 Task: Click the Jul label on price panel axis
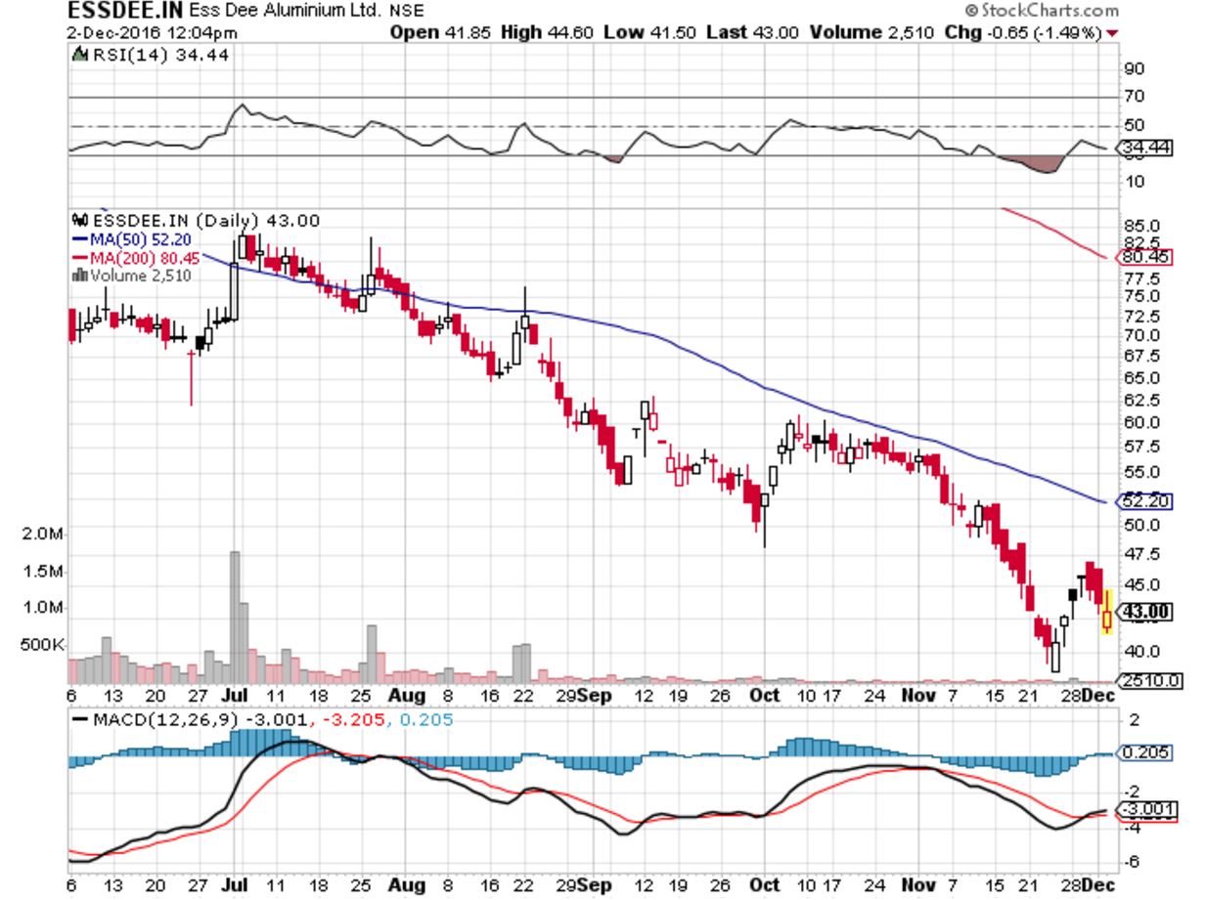[235, 695]
